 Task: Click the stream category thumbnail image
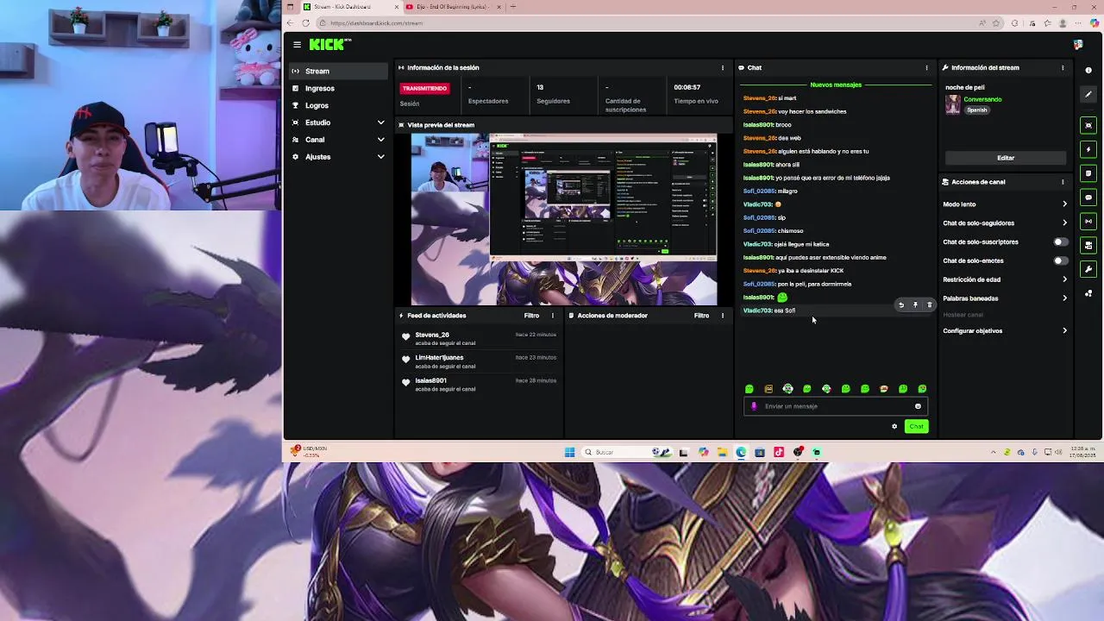click(953, 104)
